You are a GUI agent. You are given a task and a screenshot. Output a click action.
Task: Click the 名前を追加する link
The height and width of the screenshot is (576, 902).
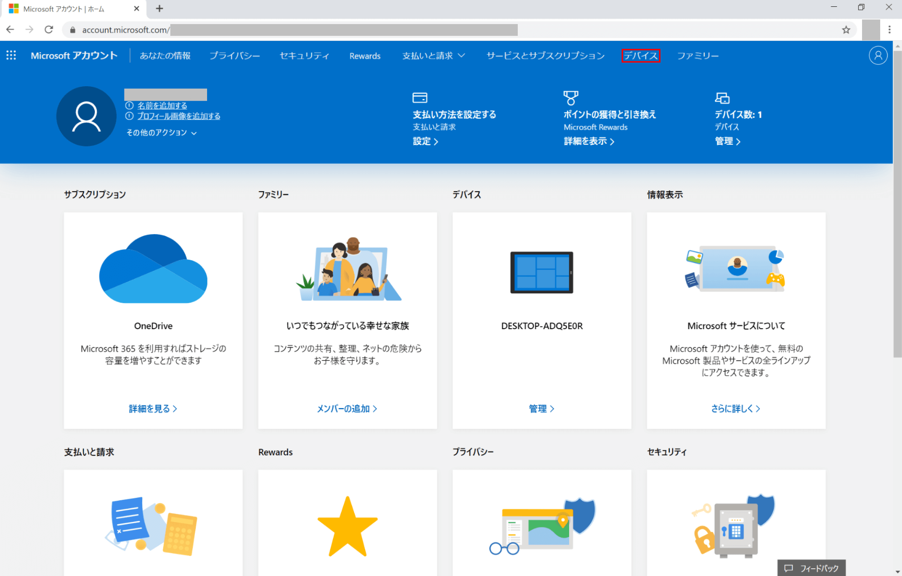(162, 105)
